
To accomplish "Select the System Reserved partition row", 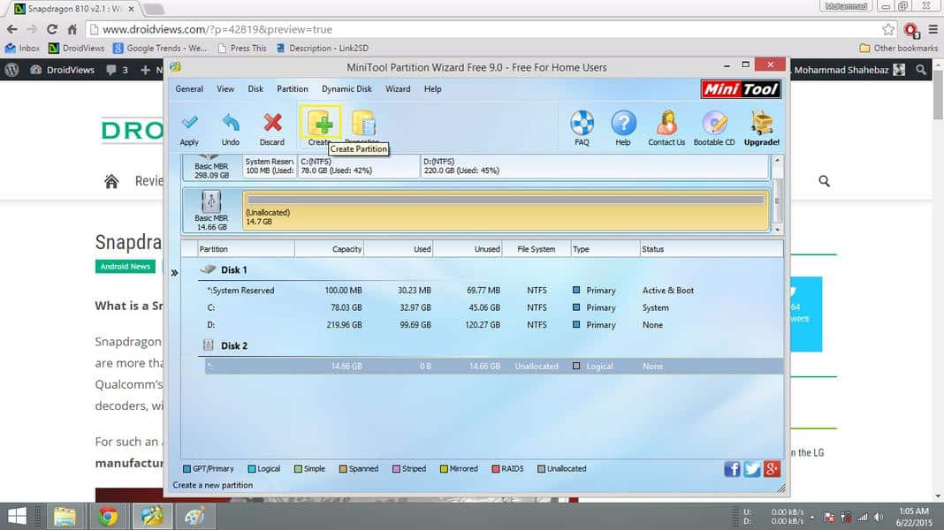I will coord(494,291).
